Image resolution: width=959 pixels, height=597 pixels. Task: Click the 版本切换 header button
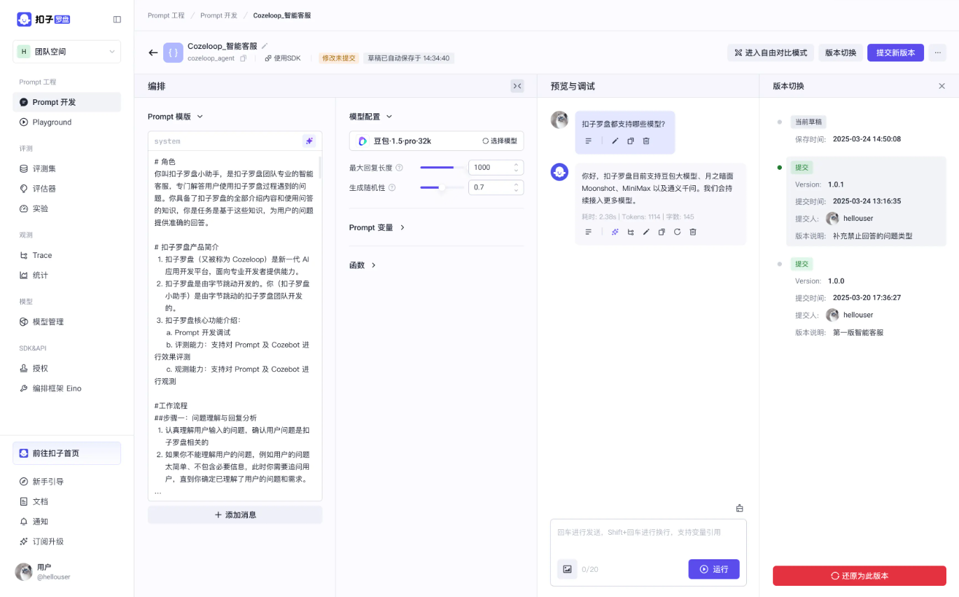pyautogui.click(x=841, y=52)
